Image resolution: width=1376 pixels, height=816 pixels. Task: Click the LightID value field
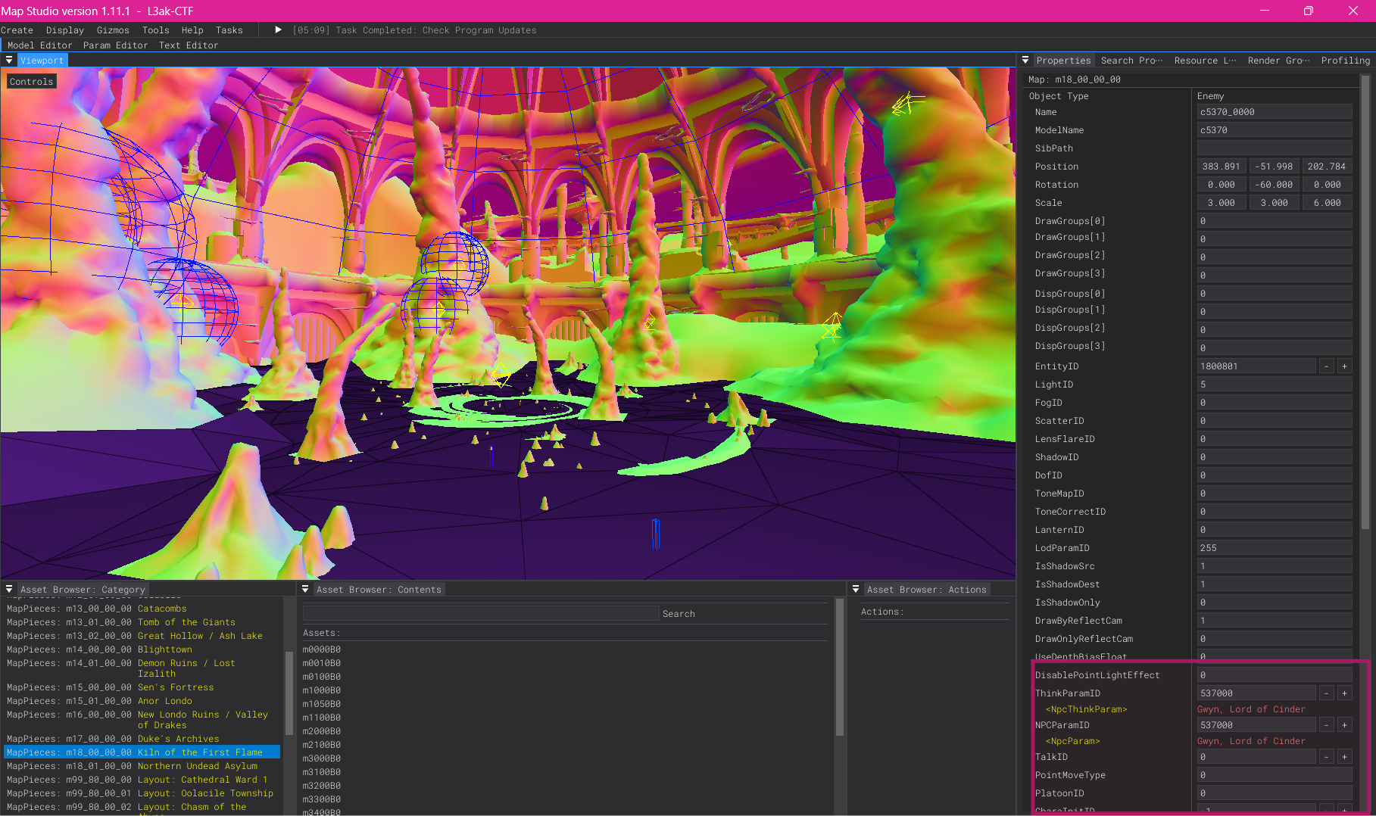pos(1275,385)
